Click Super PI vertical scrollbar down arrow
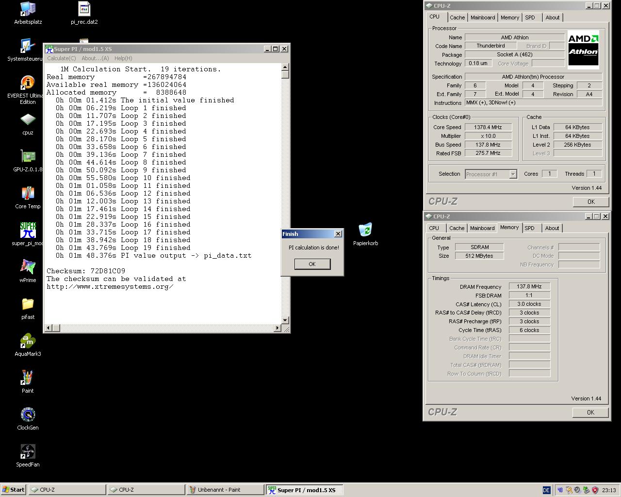Viewport: 621px width, 497px height. pyautogui.click(x=285, y=320)
